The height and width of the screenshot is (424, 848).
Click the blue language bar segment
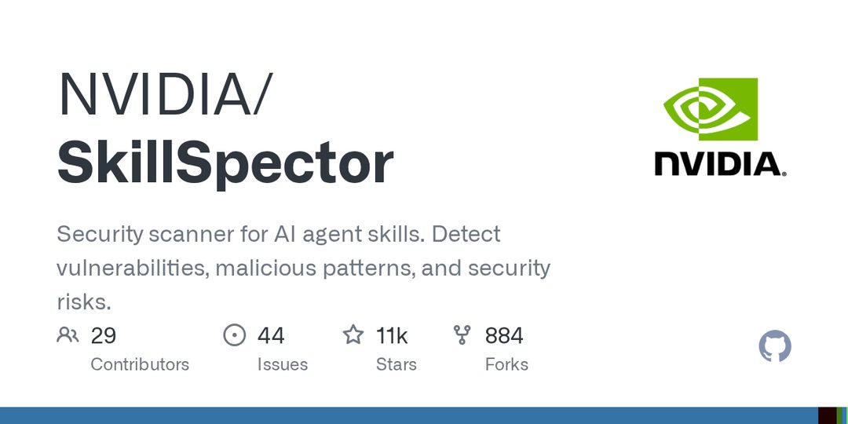click(409, 415)
